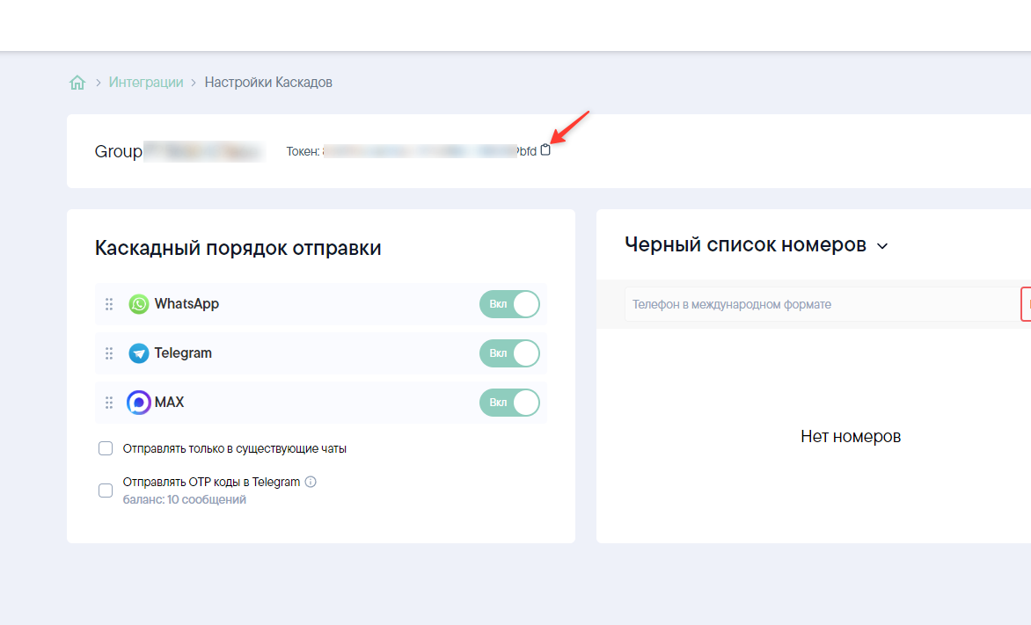Click the MAX messenger logo icon
The image size is (1031, 625).
(139, 403)
